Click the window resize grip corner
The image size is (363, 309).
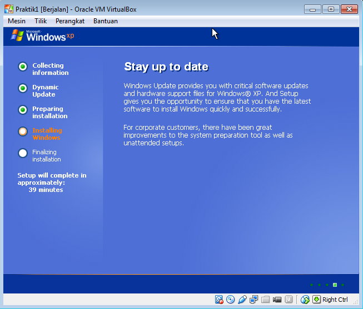[356, 301]
